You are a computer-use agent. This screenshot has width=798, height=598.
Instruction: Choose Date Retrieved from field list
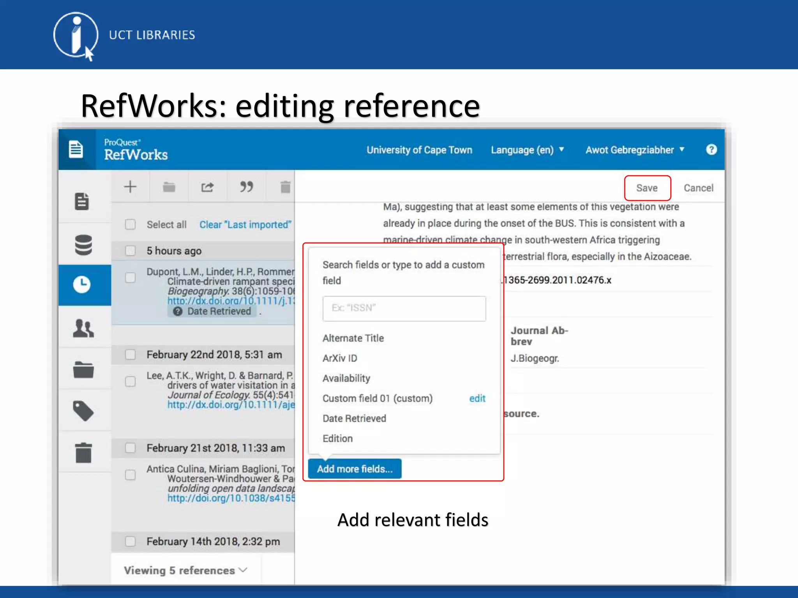[x=354, y=419]
